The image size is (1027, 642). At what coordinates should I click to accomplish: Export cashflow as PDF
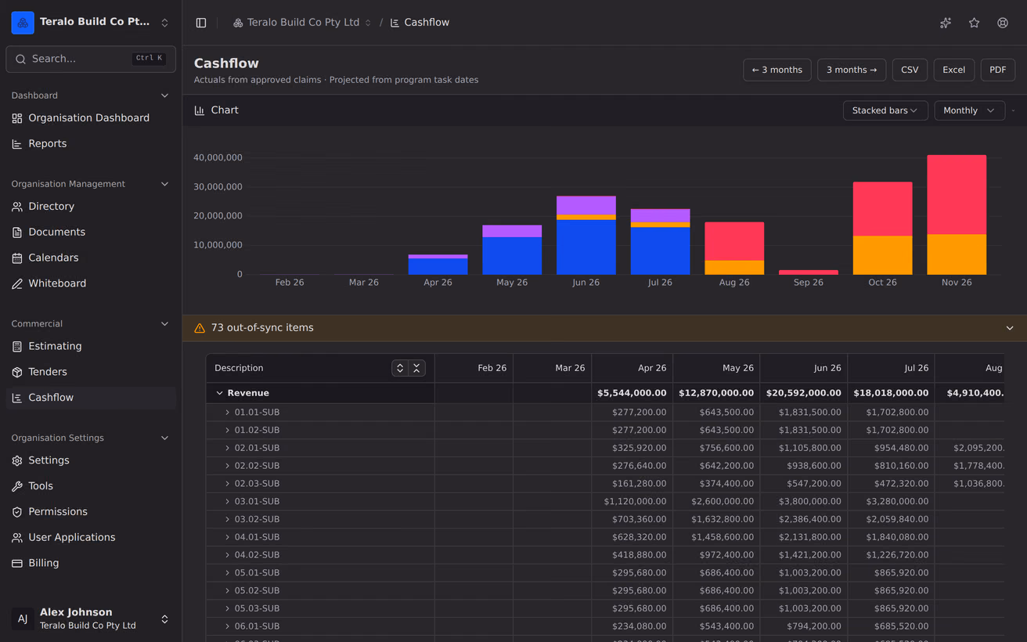point(998,70)
